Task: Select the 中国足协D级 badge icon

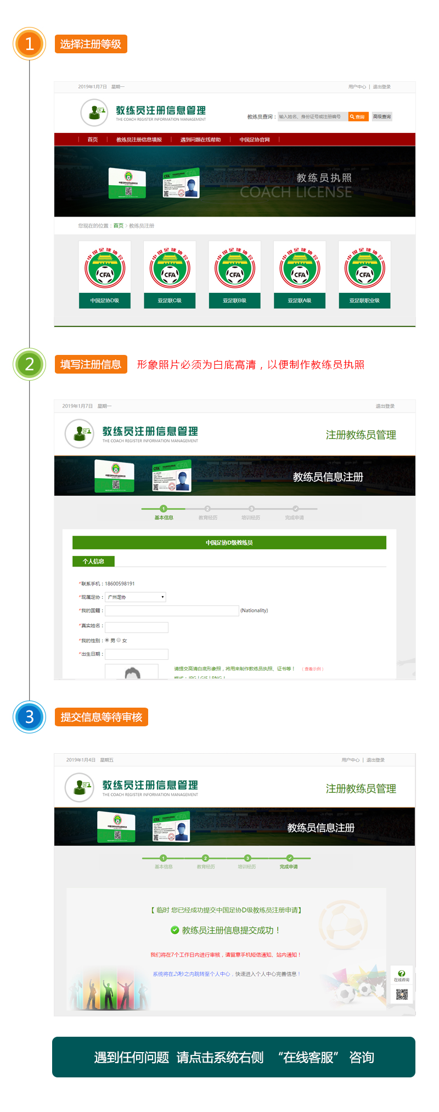Action: coord(105,268)
